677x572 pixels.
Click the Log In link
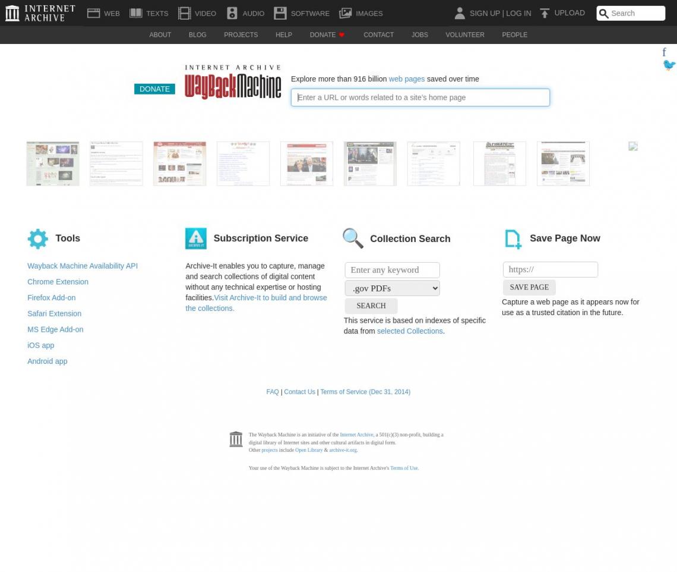[x=518, y=14]
